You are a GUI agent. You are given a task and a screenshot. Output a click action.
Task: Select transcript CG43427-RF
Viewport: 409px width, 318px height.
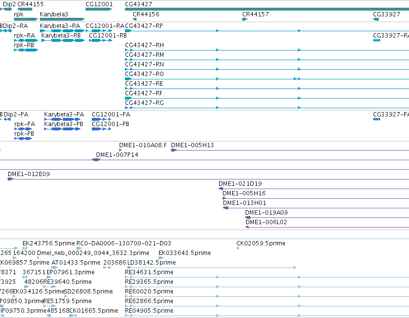coord(144,93)
